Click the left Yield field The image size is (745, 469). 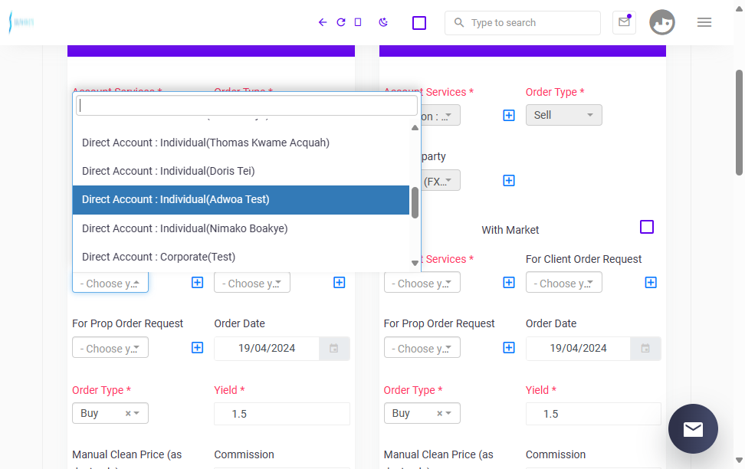coord(282,414)
